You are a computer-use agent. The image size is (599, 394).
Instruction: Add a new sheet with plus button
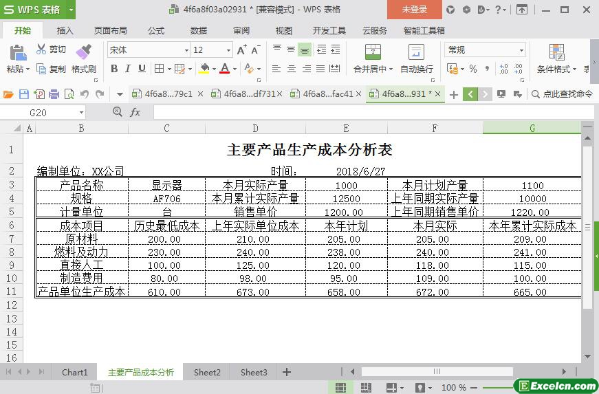[287, 372]
